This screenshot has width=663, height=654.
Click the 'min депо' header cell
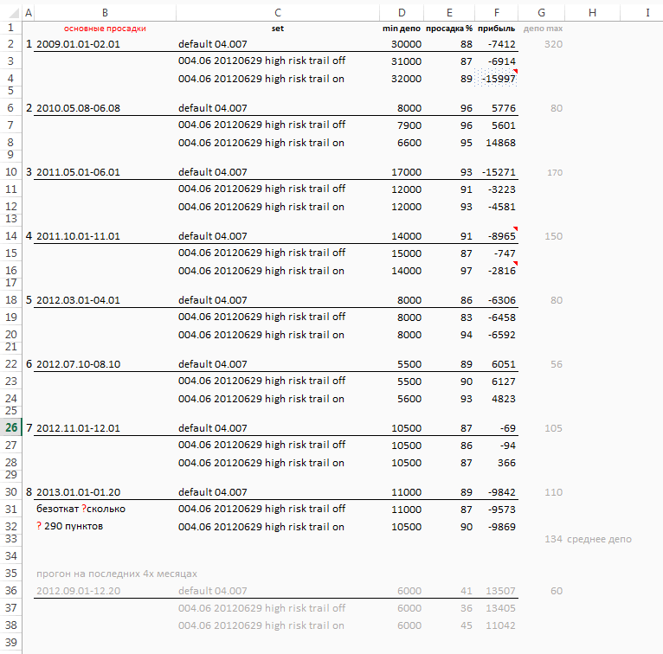(402, 29)
